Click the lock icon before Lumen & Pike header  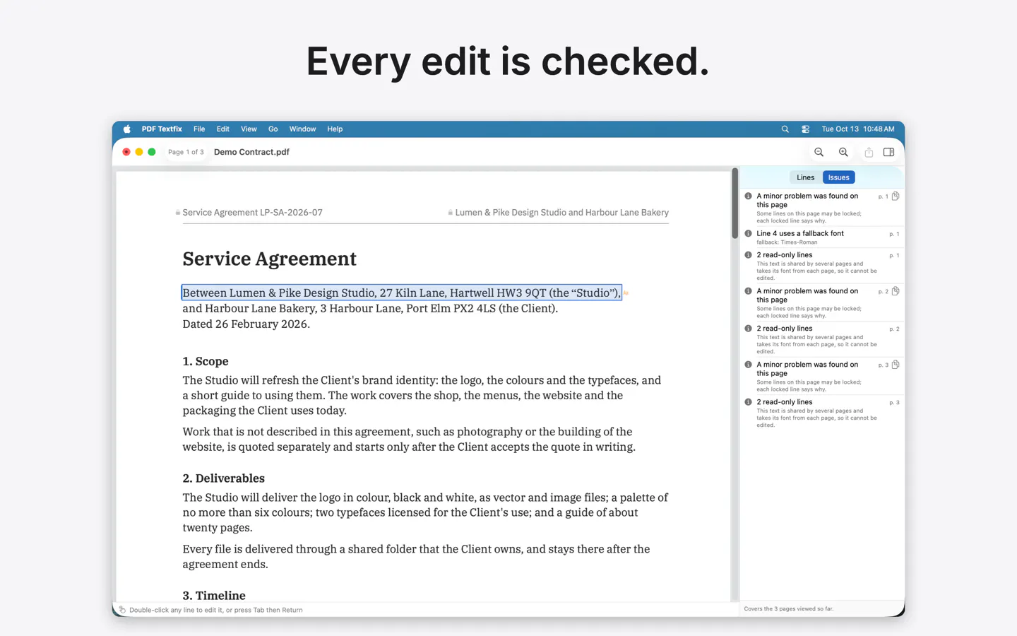(451, 213)
